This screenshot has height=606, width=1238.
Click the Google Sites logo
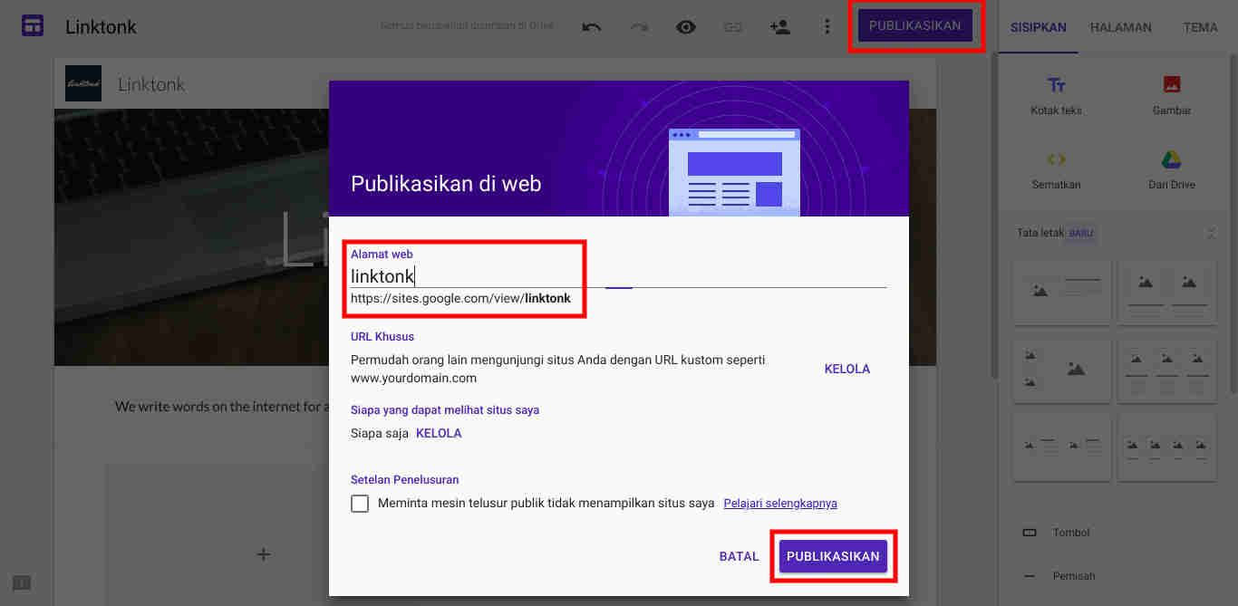point(33,24)
